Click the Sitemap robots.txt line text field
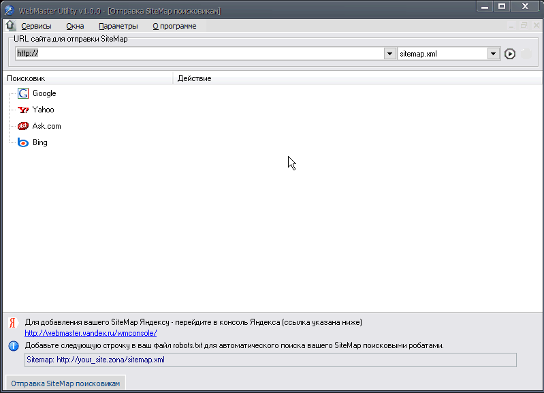This screenshot has height=393, width=544. pos(270,360)
